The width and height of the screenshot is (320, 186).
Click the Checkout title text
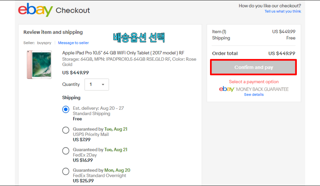pyautogui.click(x=73, y=10)
